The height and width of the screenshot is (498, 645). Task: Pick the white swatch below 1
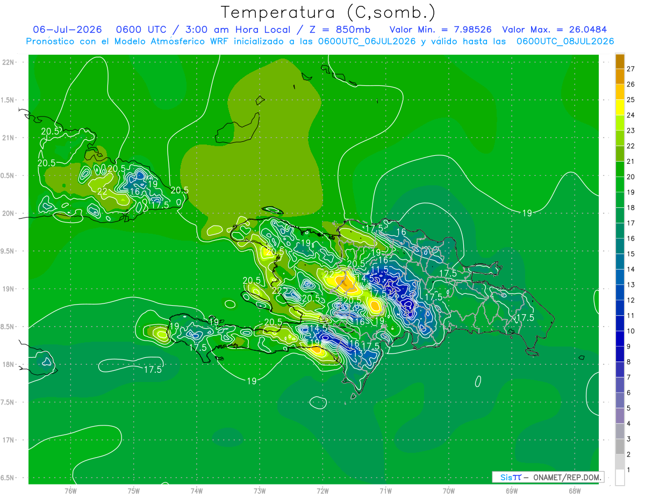620,478
